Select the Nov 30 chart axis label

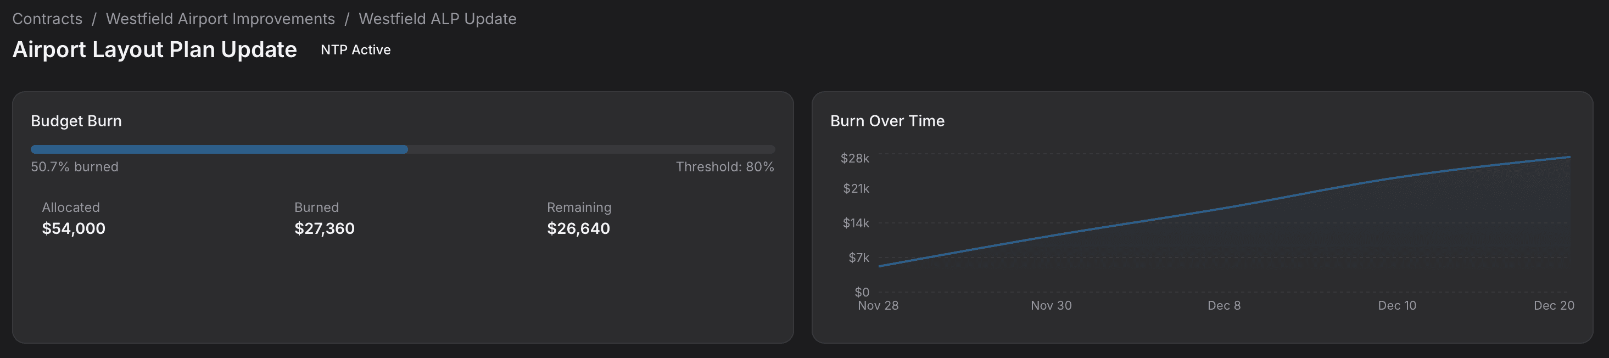click(1050, 305)
